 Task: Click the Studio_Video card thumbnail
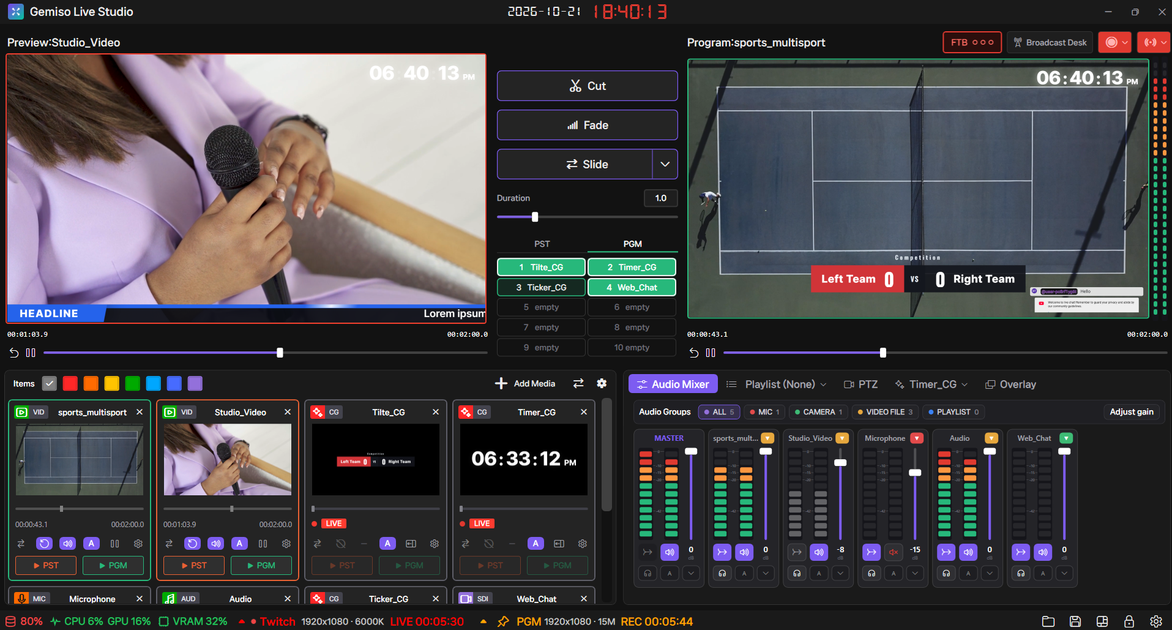(x=228, y=459)
